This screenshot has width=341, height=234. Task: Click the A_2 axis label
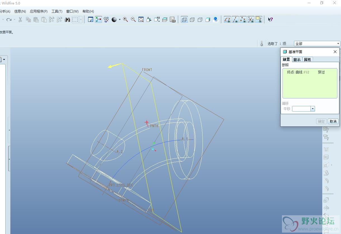coord(119,152)
